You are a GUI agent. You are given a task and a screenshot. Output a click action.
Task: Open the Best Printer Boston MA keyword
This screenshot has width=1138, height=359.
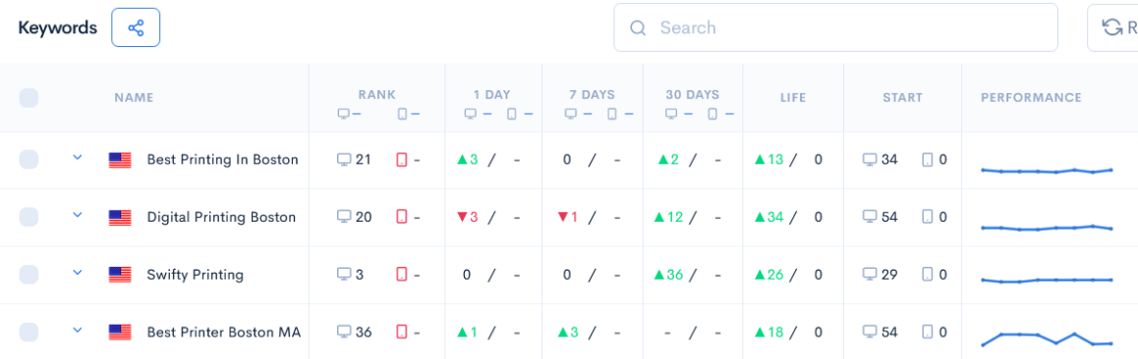click(x=223, y=333)
